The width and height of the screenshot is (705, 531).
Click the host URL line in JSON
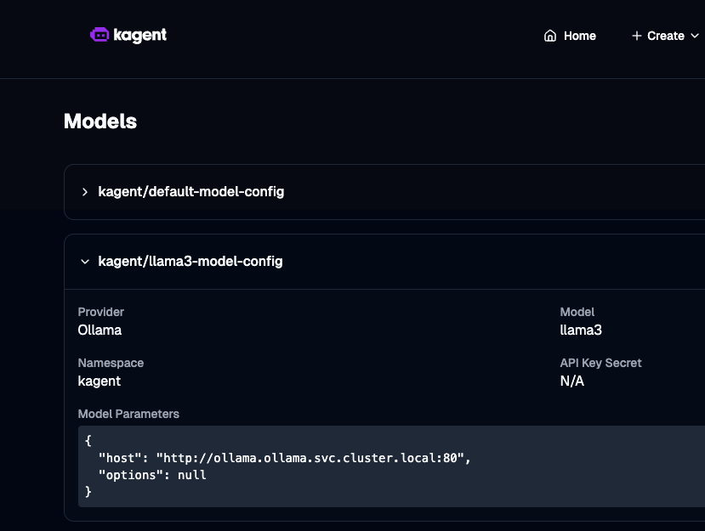pos(284,458)
